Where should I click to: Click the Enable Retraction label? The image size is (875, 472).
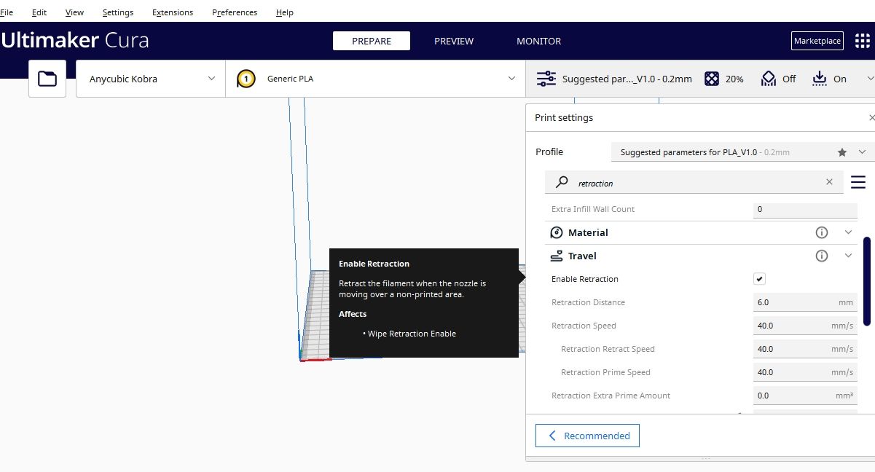click(x=584, y=279)
